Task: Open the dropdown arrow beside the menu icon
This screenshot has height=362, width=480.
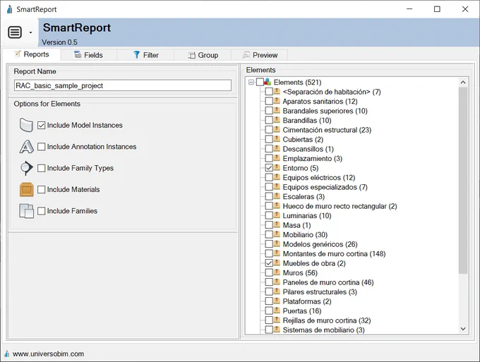Action: click(30, 32)
